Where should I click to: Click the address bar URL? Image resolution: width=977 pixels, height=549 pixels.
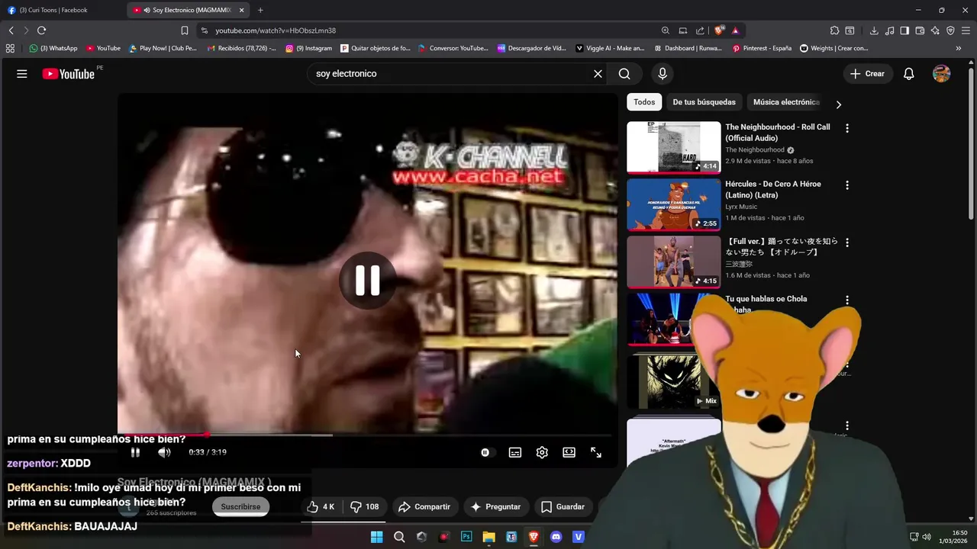click(276, 30)
